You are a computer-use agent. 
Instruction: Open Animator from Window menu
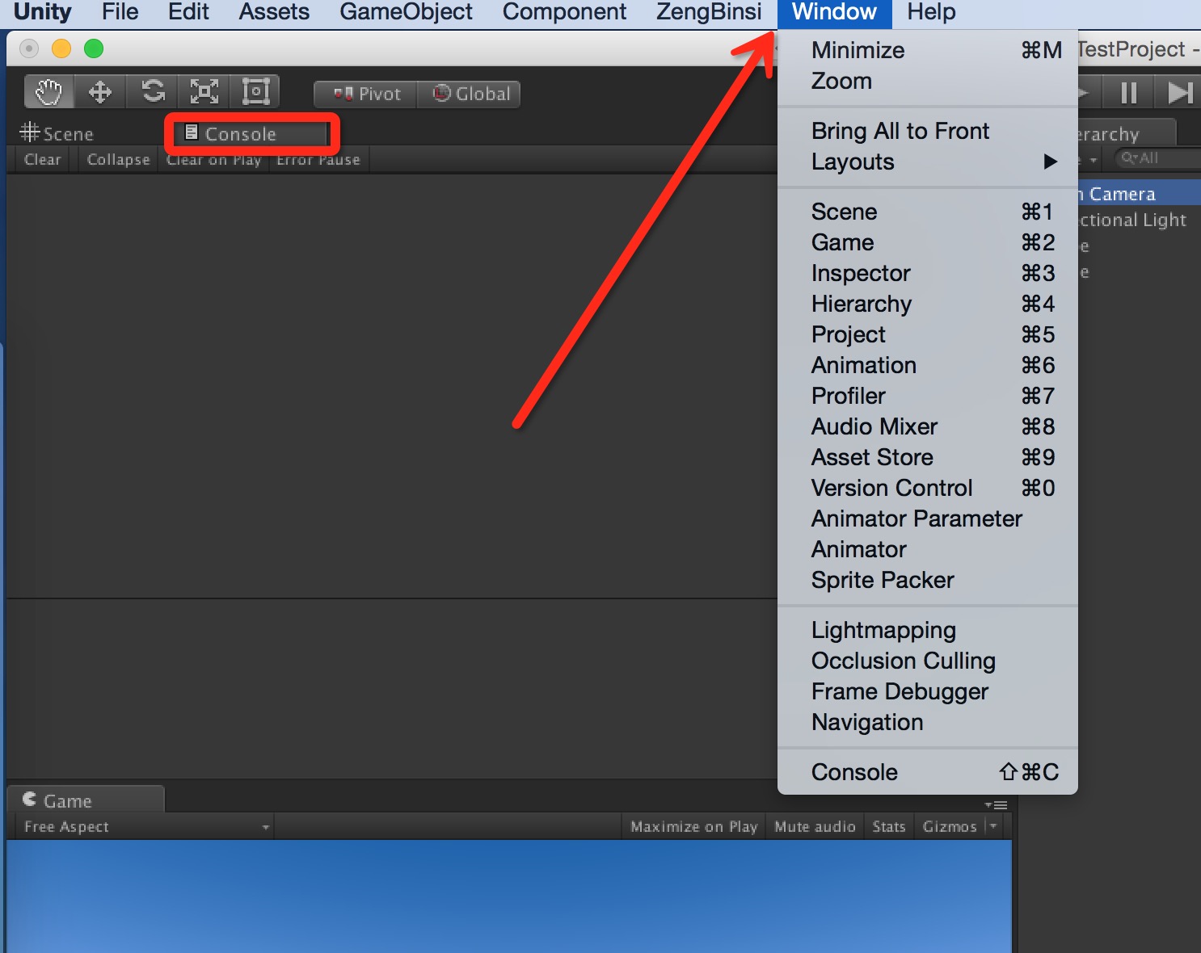(928, 549)
